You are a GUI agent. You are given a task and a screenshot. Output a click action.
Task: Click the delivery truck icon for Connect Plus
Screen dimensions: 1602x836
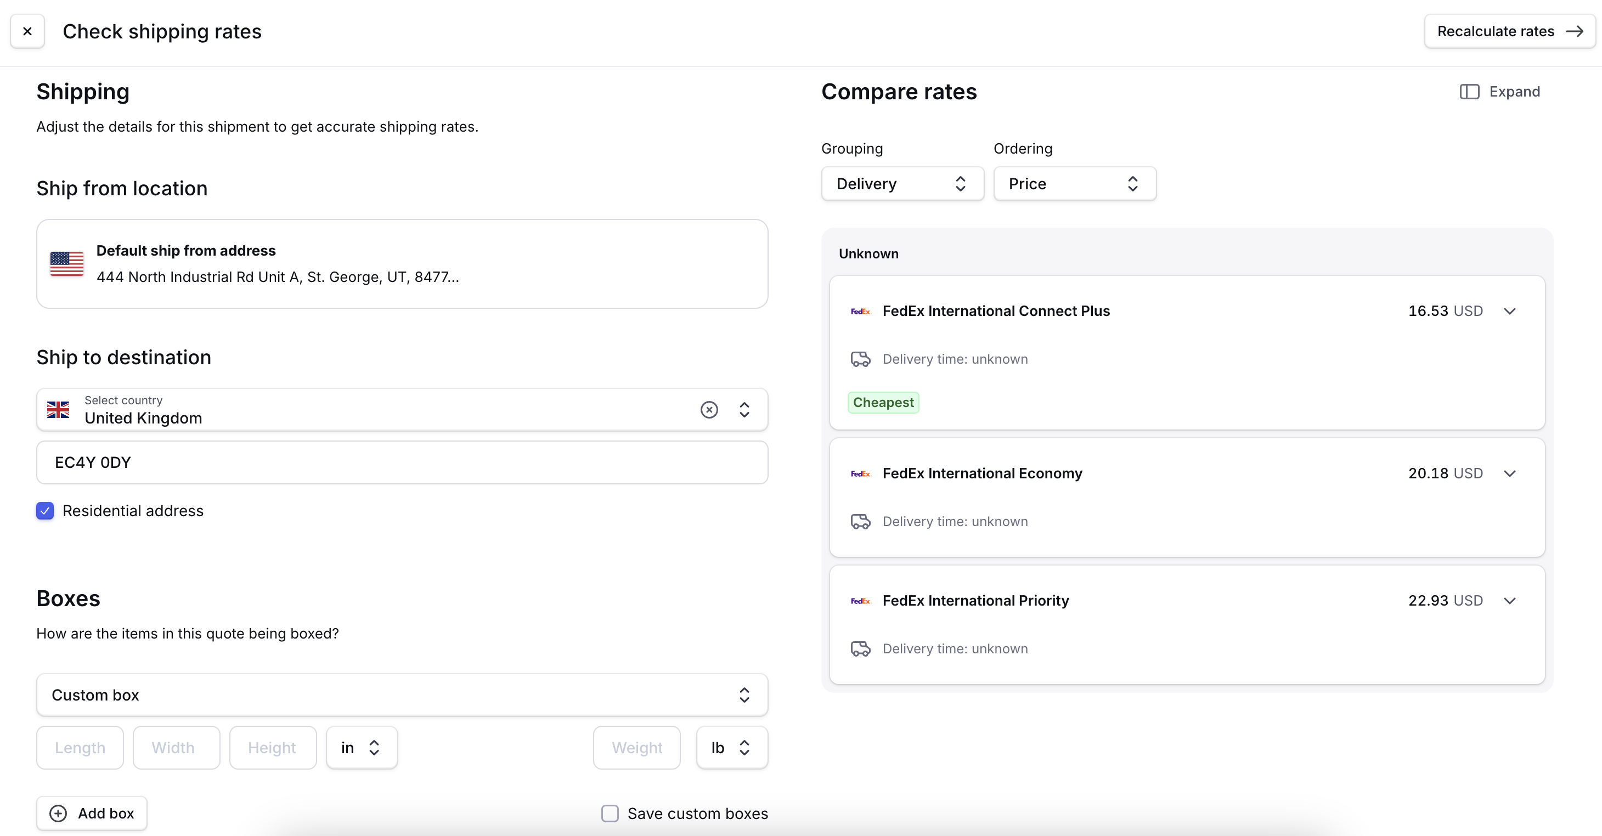(x=861, y=359)
